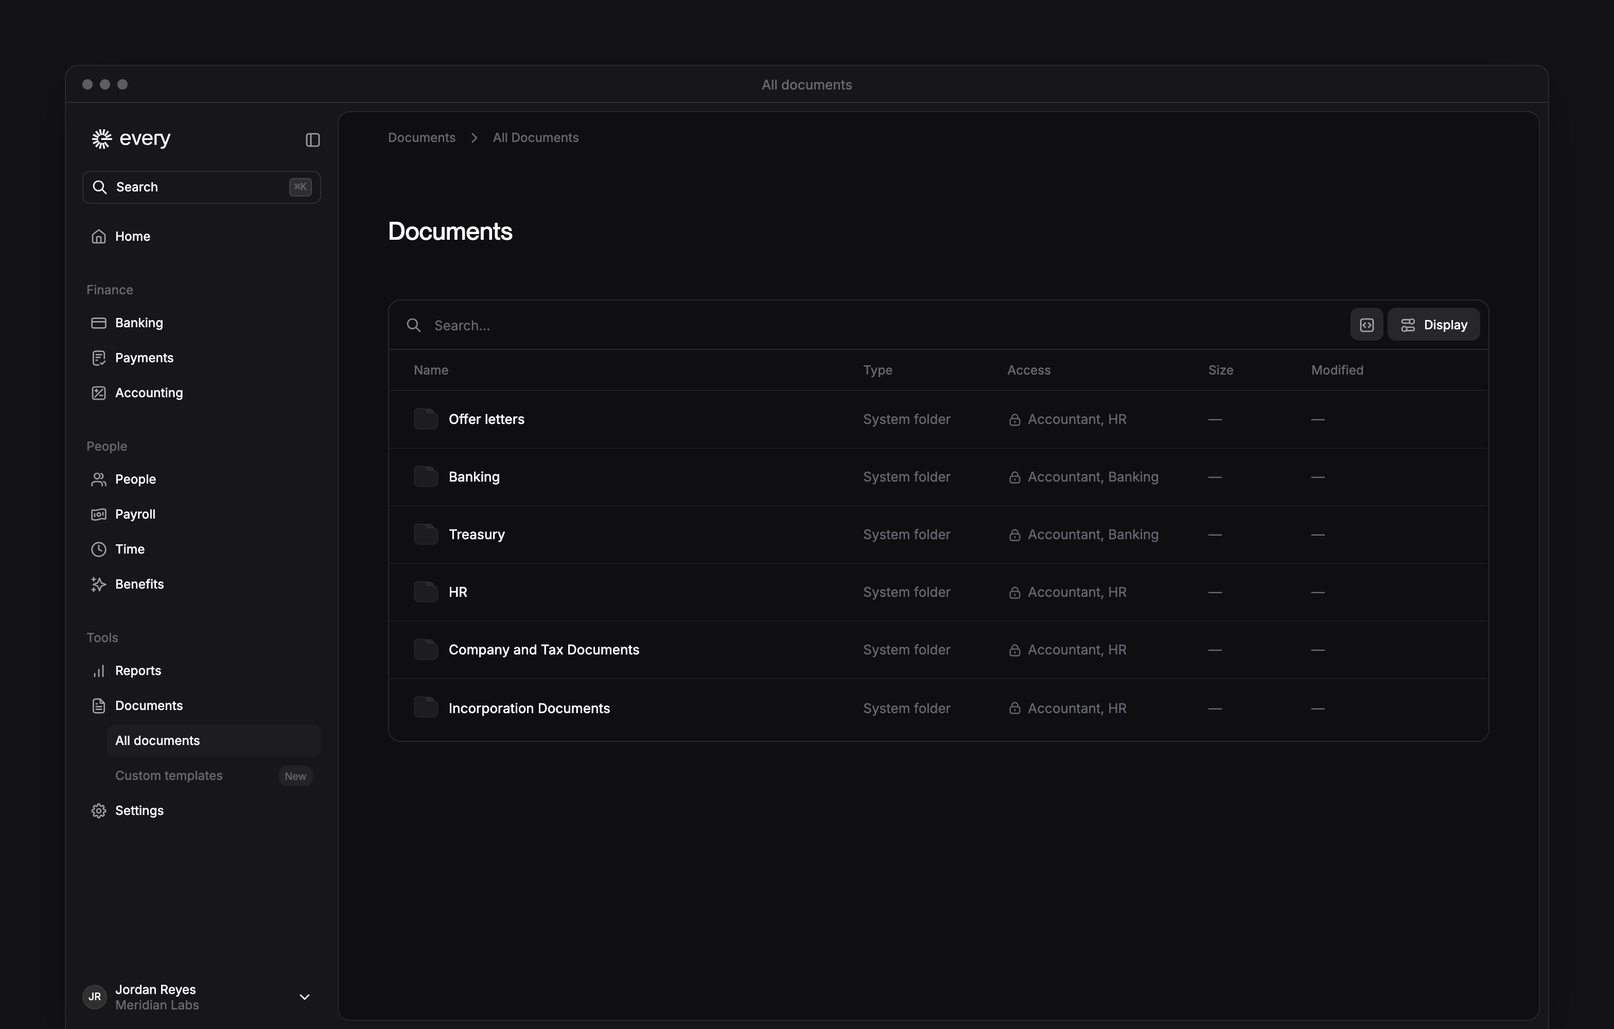Click the code view icon beside Display

1366,325
